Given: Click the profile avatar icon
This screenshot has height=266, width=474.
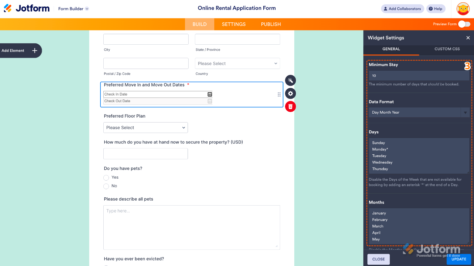Looking at the screenshot, I should tap(463, 9).
